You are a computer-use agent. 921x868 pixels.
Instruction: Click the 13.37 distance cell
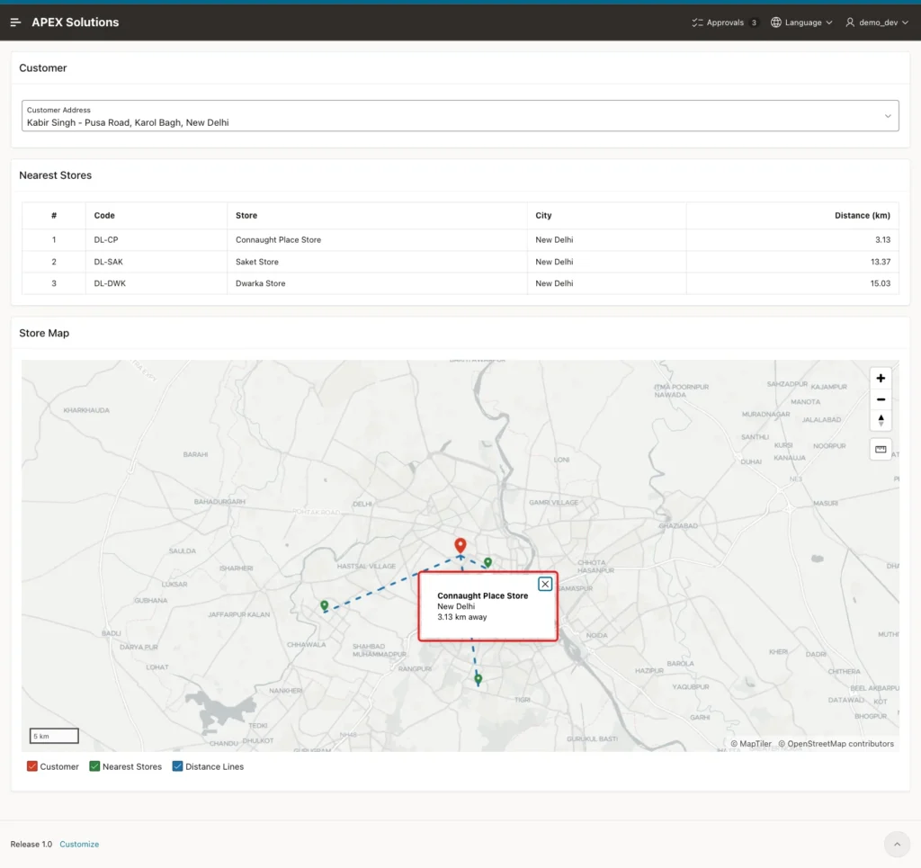(792, 262)
